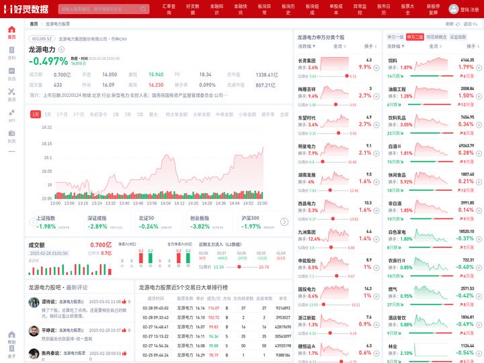Image resolution: width=484 pixels, height=363 pixels.
Task: Add 饲料 sector with its plus icon
Action: point(479,68)
